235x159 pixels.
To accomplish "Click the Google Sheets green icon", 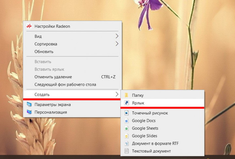I will [x=127, y=128].
